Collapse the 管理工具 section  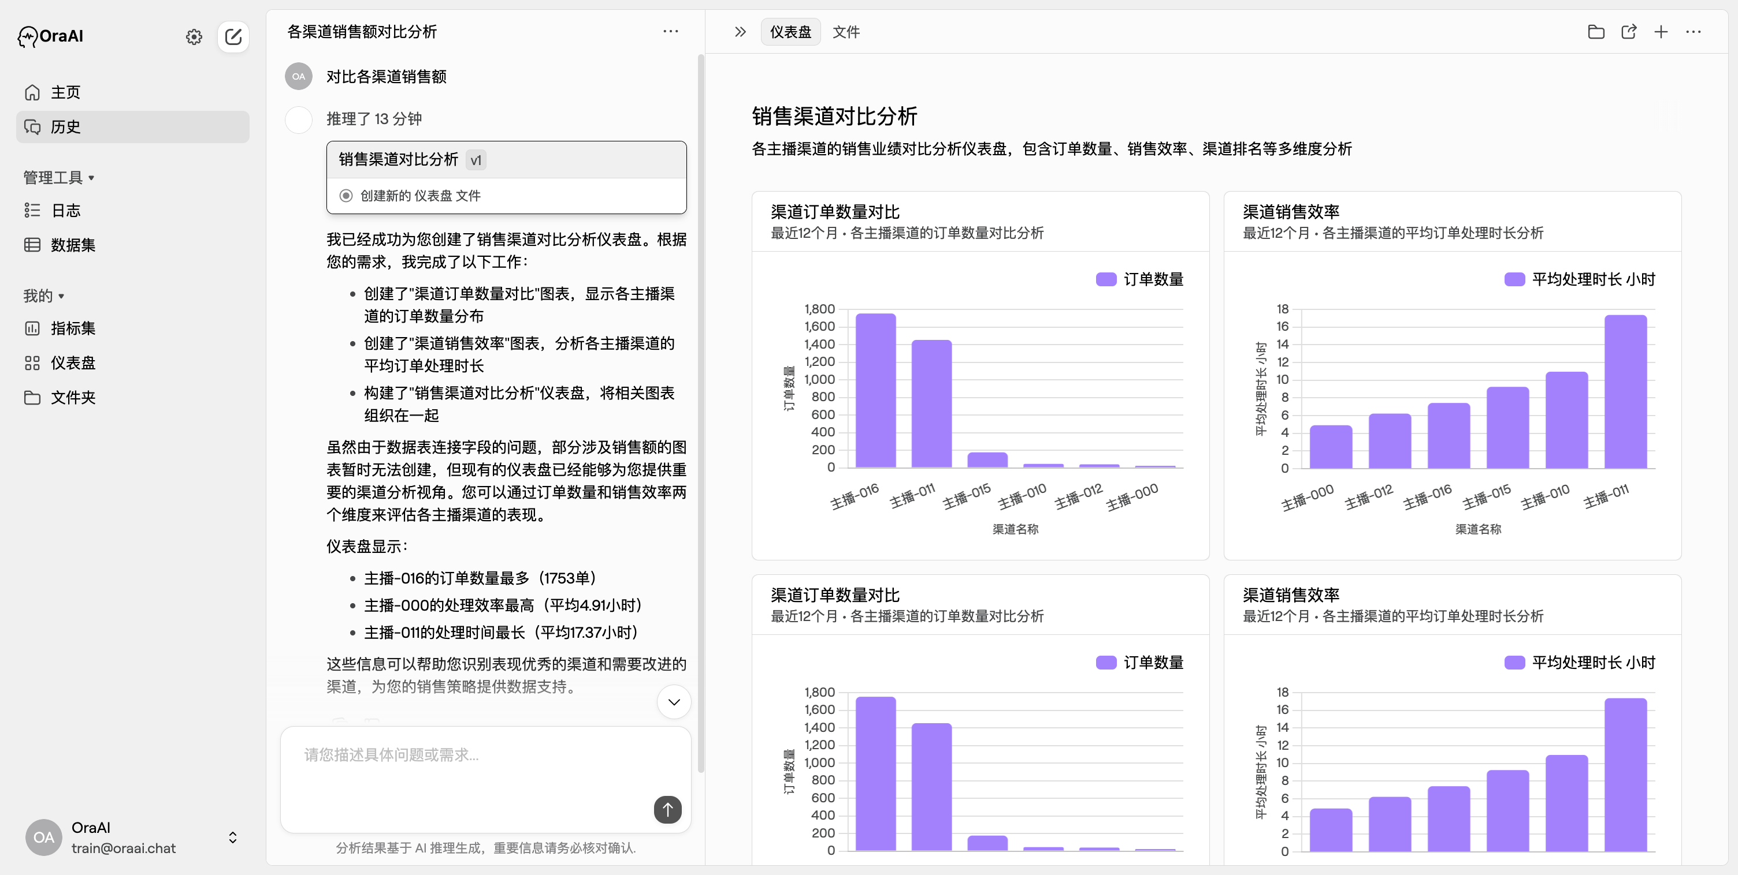point(92,177)
